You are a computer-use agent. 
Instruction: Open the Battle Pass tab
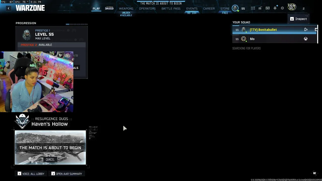(x=171, y=9)
